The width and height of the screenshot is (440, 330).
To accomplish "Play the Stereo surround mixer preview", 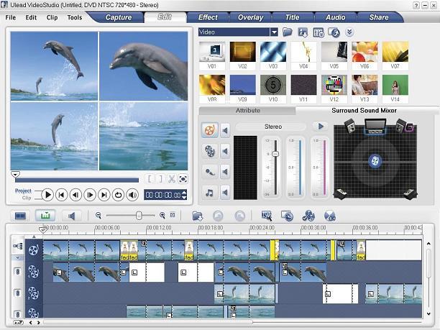I will [x=321, y=127].
